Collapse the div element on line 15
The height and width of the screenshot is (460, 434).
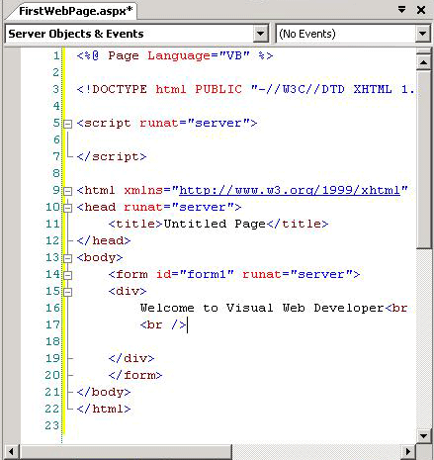67,292
